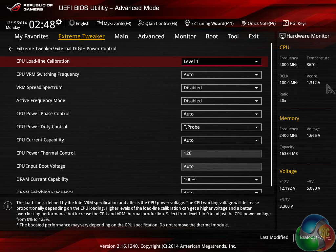The image size is (336, 252).
Task: Select the CPU VRM Switching Frequency label
Action: coord(48,74)
